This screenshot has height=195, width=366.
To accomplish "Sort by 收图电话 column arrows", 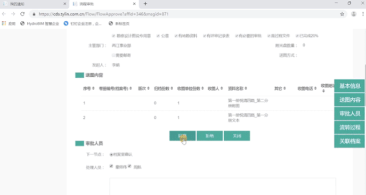I will tap(315, 88).
